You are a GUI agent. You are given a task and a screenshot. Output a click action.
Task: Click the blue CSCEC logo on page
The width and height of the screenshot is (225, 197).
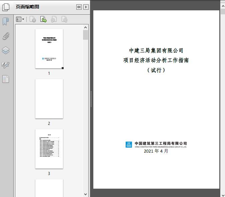click(x=129, y=145)
